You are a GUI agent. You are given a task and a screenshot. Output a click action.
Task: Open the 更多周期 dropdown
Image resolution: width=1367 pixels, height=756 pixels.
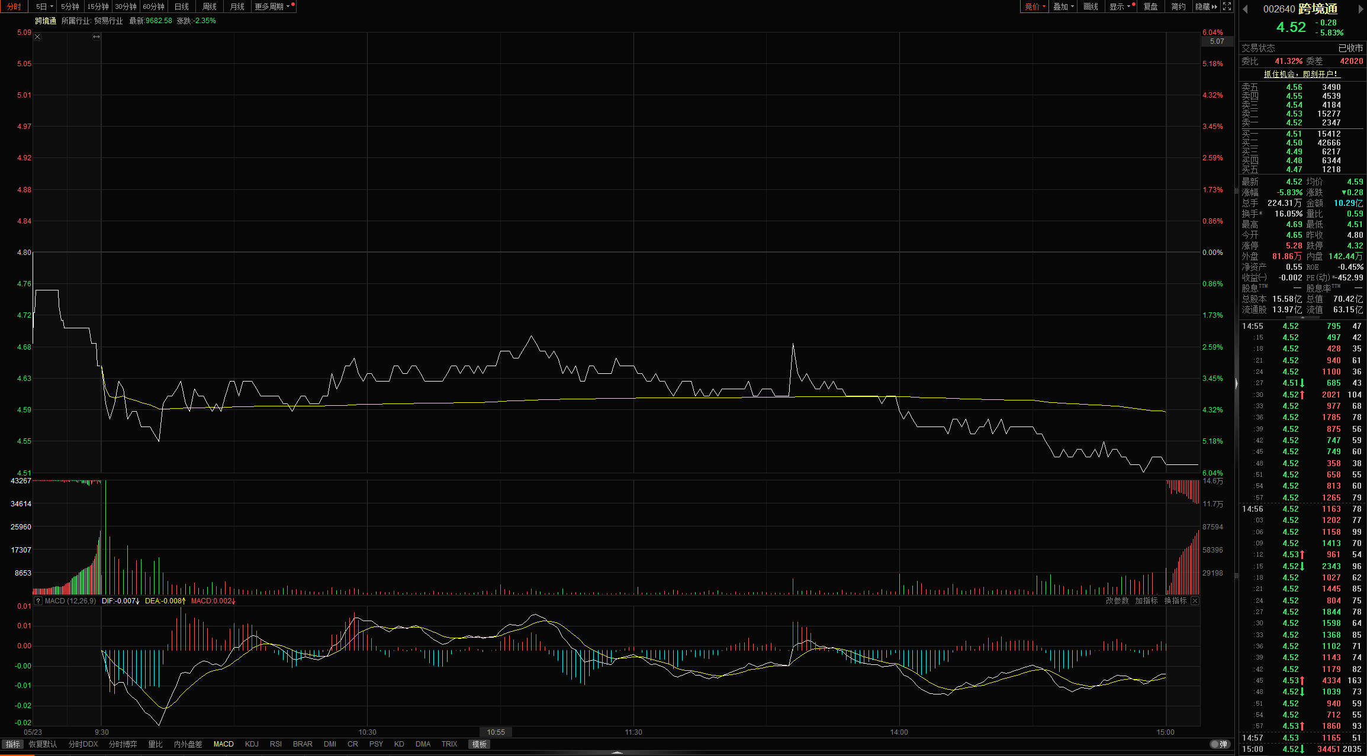coord(273,7)
